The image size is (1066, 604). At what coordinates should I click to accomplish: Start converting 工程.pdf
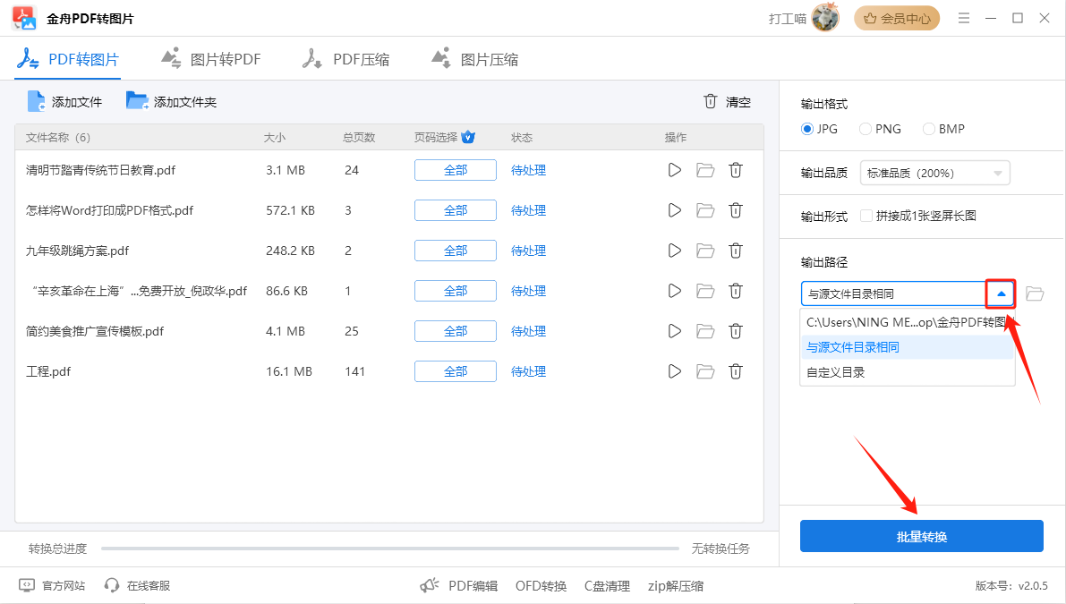coord(674,371)
